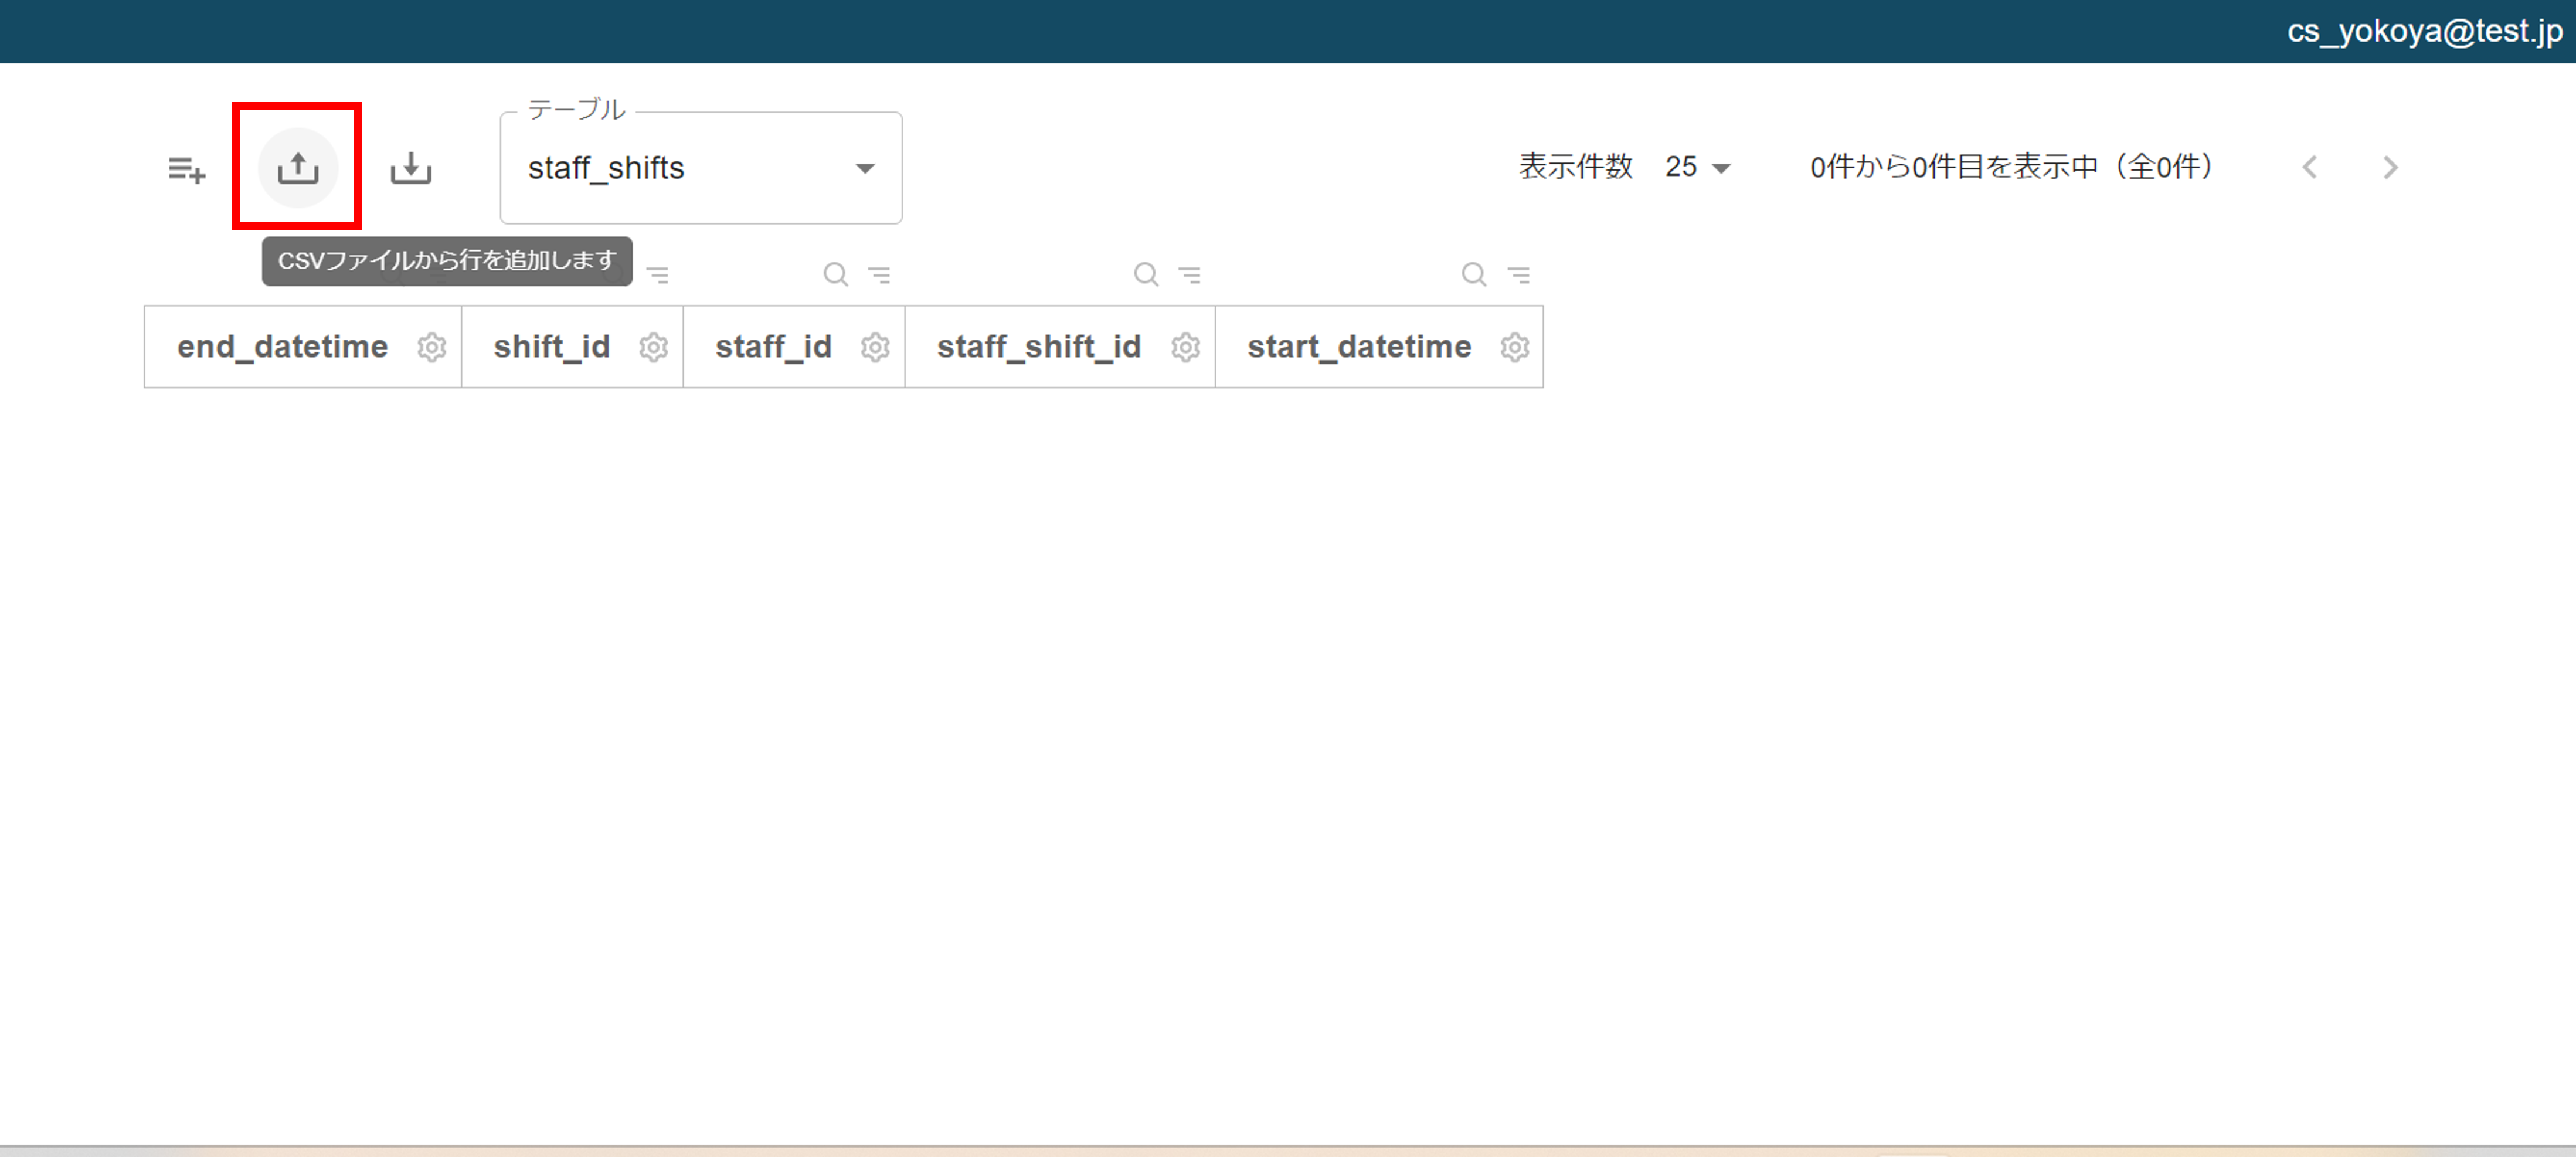
Task: Open settings gear for end_datetime column
Action: [x=432, y=347]
